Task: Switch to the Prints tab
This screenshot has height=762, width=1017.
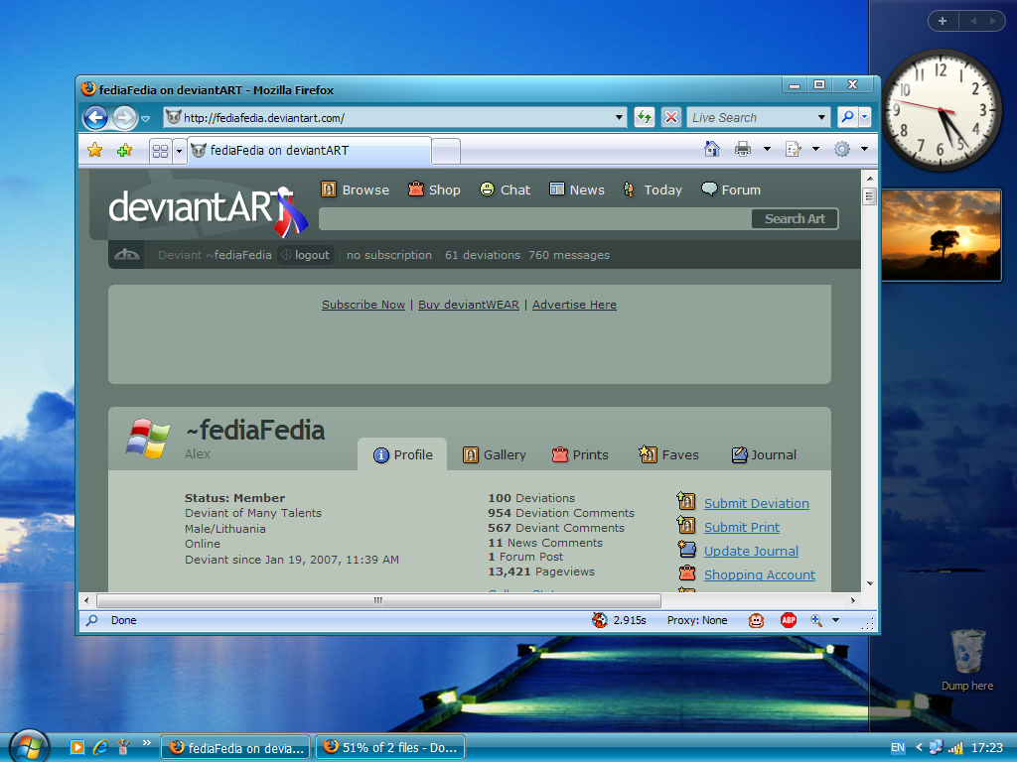Action: (580, 454)
